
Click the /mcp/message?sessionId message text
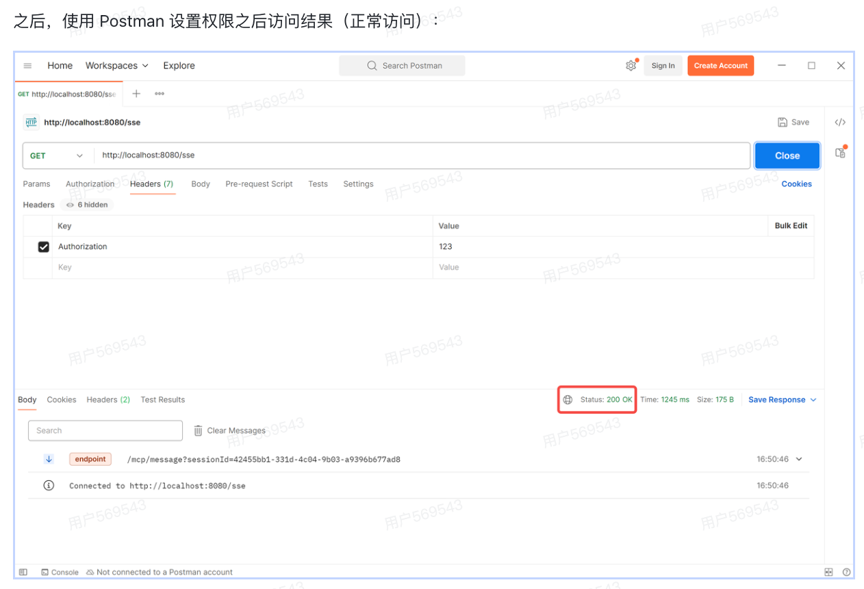pos(264,460)
